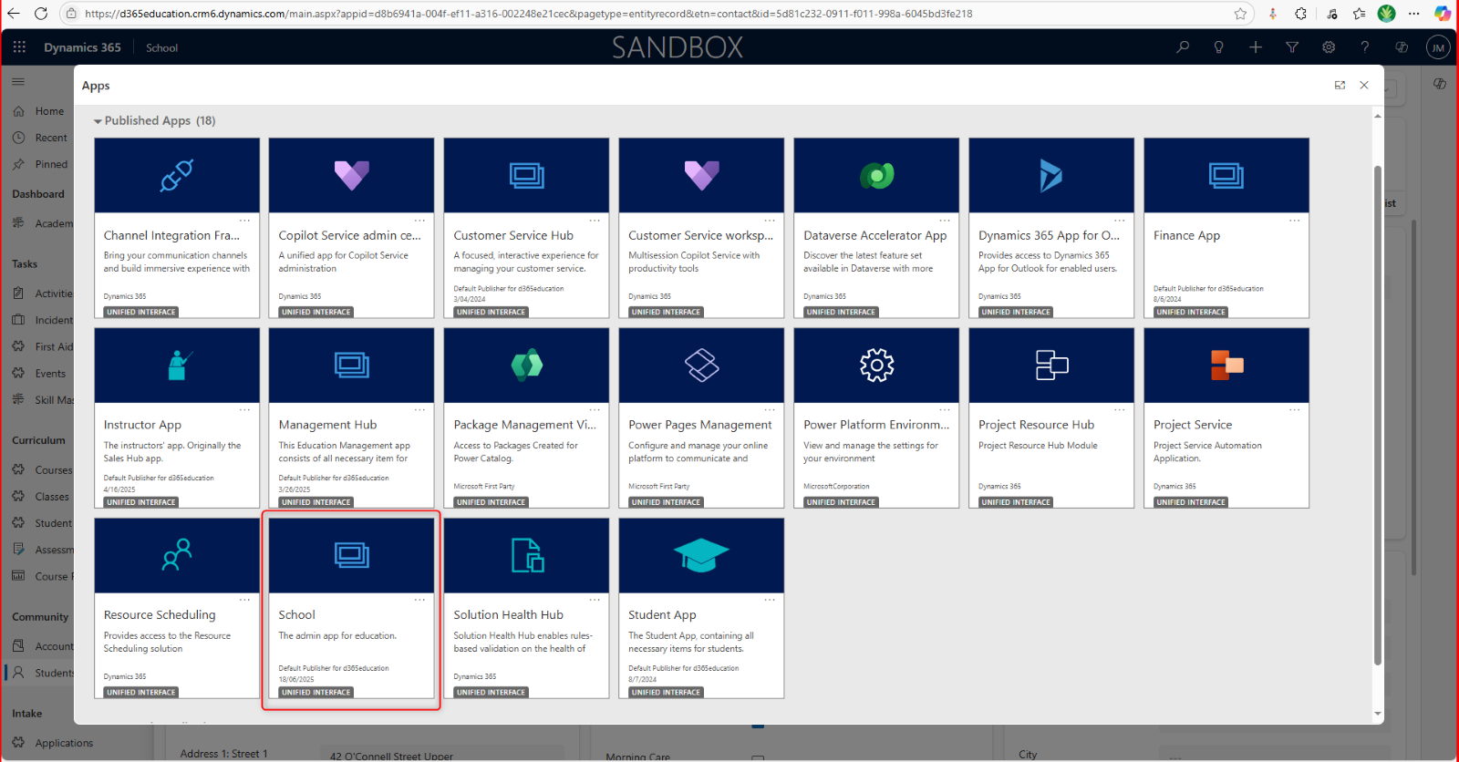The height and width of the screenshot is (762, 1459).
Task: Open more options for Customer Service Hub
Action: [x=595, y=221]
